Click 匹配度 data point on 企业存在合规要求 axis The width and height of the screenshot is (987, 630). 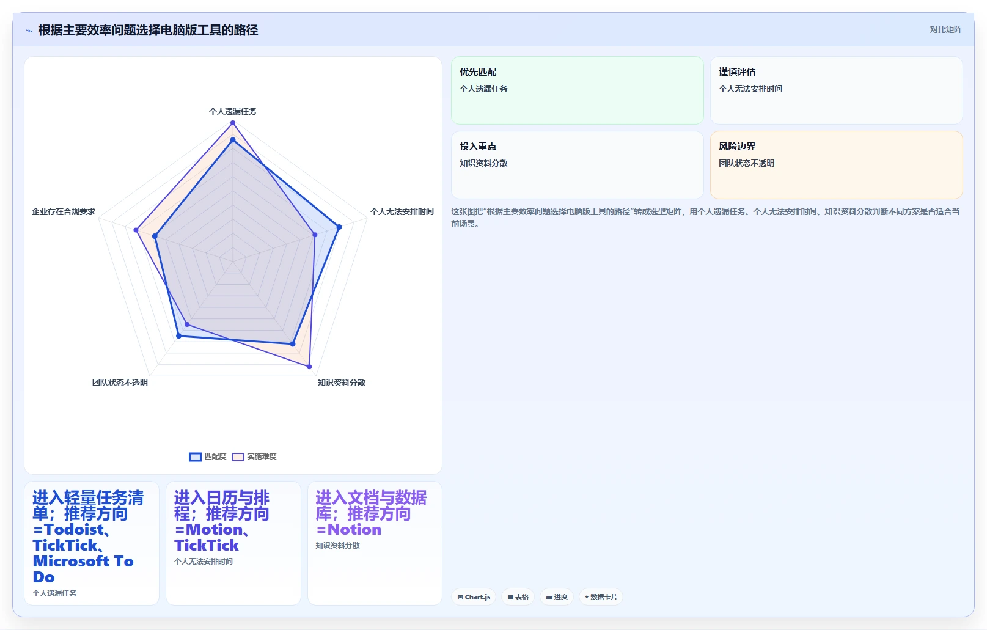tap(155, 236)
